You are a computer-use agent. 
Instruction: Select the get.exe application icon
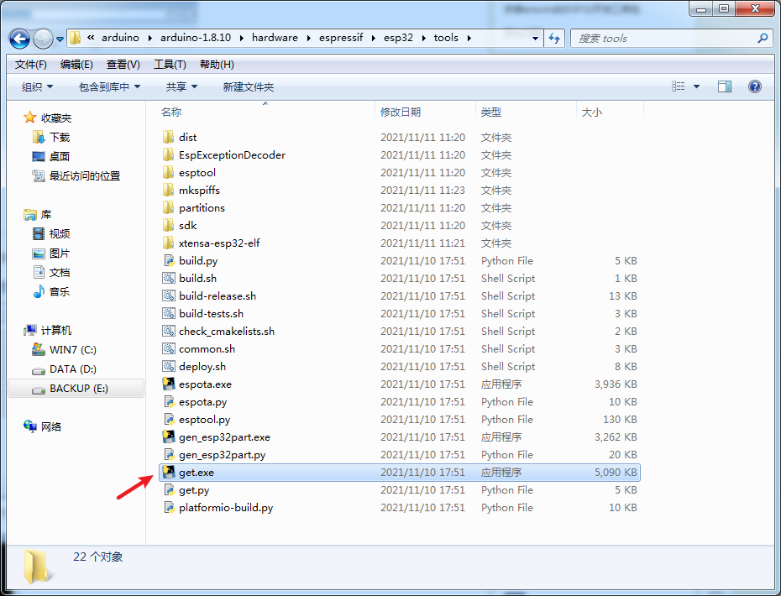[x=169, y=472]
